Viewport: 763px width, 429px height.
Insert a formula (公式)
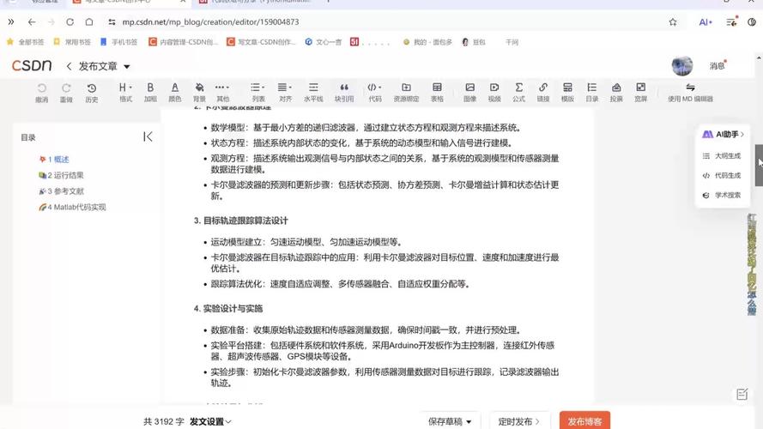click(x=518, y=93)
